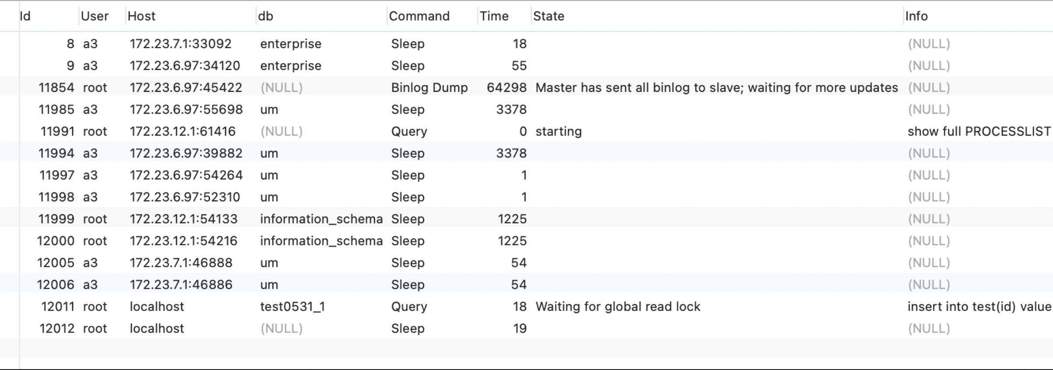Screen dimensions: 1053x370
Task: Select the Time value 64298 cell
Action: 506,87
